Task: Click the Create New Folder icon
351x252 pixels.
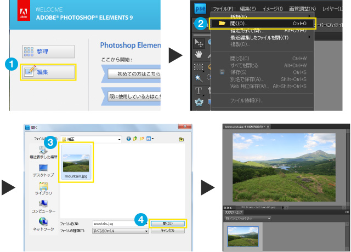Action: pyautogui.click(x=141, y=139)
